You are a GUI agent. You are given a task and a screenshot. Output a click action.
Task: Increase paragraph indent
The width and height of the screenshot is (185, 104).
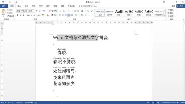(78, 11)
